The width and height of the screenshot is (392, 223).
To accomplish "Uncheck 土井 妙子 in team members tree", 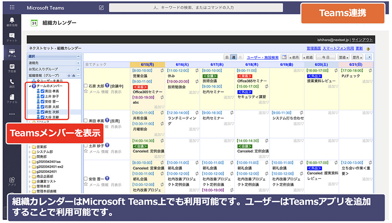I will coord(43,96).
